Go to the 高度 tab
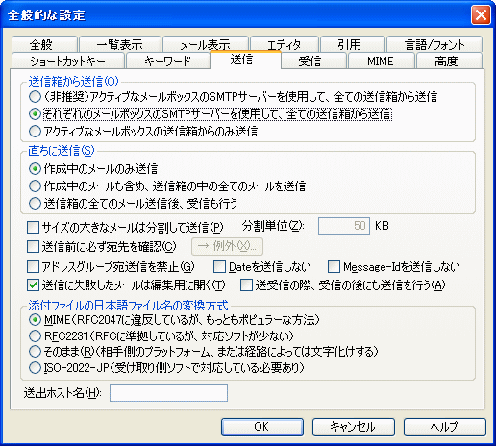This screenshot has height=446, width=496. [449, 61]
